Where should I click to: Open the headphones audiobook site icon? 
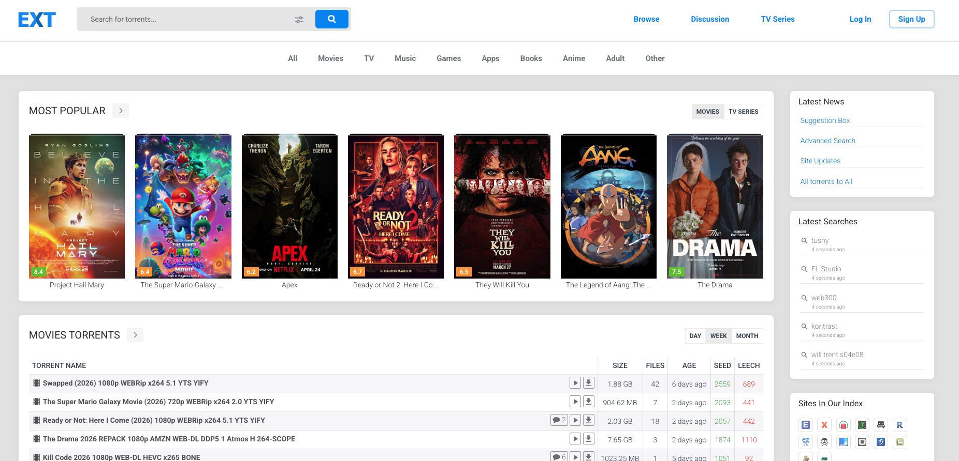click(x=844, y=425)
